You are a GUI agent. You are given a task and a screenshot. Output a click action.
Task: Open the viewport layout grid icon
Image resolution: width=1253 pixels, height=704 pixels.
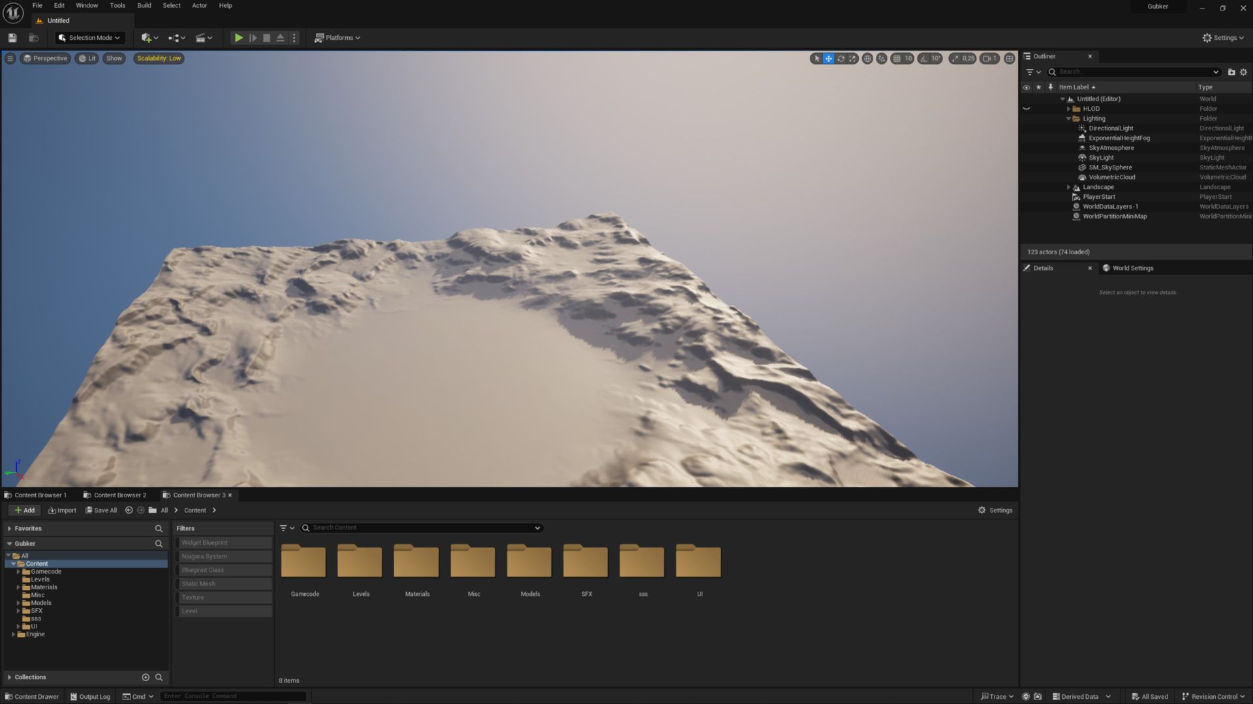[1009, 59]
